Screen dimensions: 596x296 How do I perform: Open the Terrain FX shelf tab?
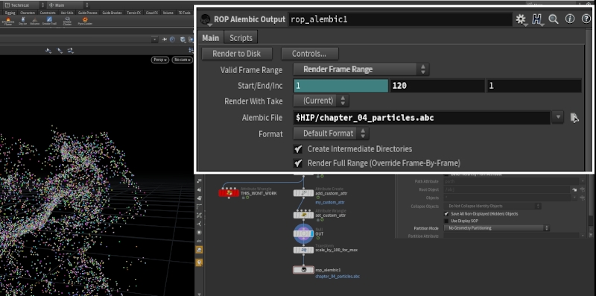(x=134, y=13)
